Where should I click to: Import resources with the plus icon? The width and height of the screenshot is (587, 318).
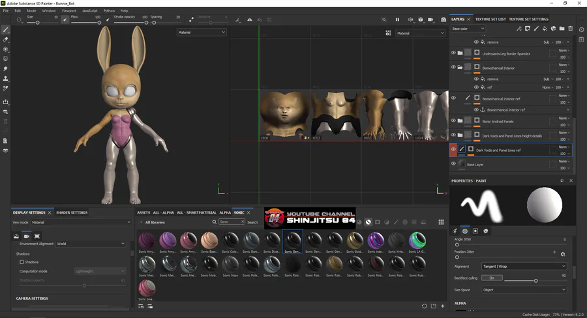coord(442,306)
